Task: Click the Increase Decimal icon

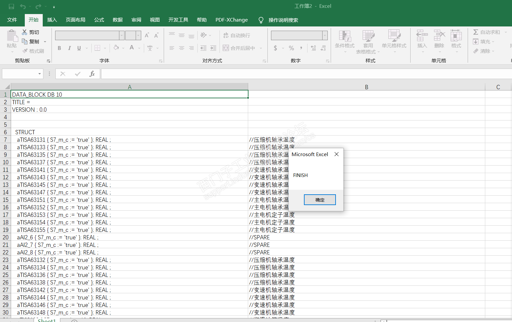Action: click(313, 48)
